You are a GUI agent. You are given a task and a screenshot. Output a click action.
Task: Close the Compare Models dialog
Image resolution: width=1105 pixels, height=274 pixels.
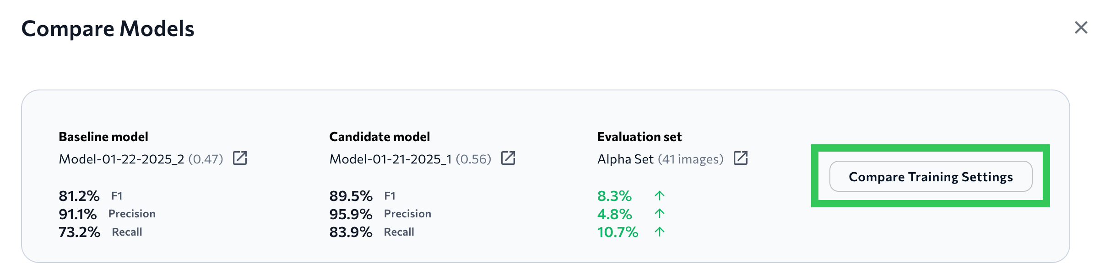(1081, 28)
